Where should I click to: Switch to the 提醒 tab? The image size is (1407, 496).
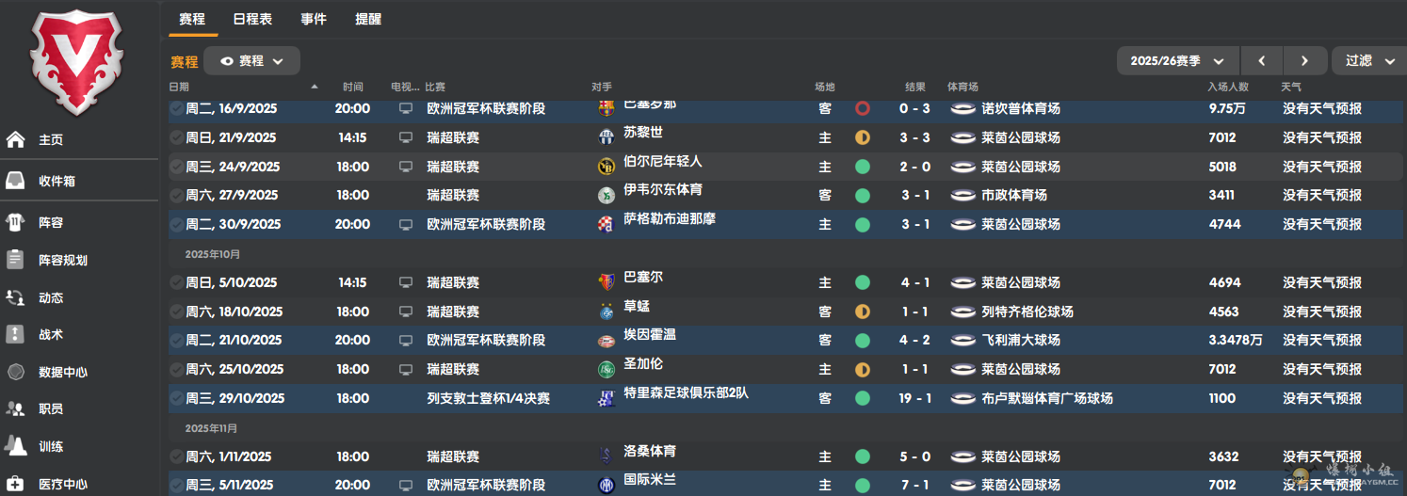(x=368, y=19)
